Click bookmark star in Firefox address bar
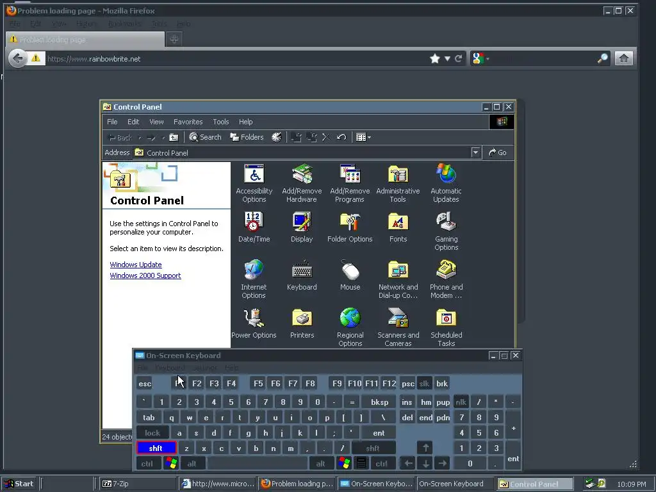656x492 pixels. point(435,58)
